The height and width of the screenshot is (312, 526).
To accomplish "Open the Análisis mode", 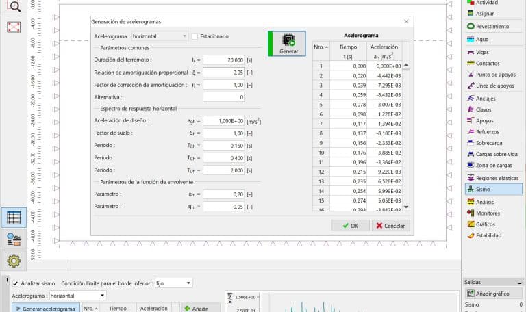I will [x=494, y=202].
